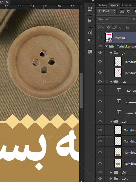Click the folder icon of the گل group
Screen dimensions: 136x182
pos(116,53)
